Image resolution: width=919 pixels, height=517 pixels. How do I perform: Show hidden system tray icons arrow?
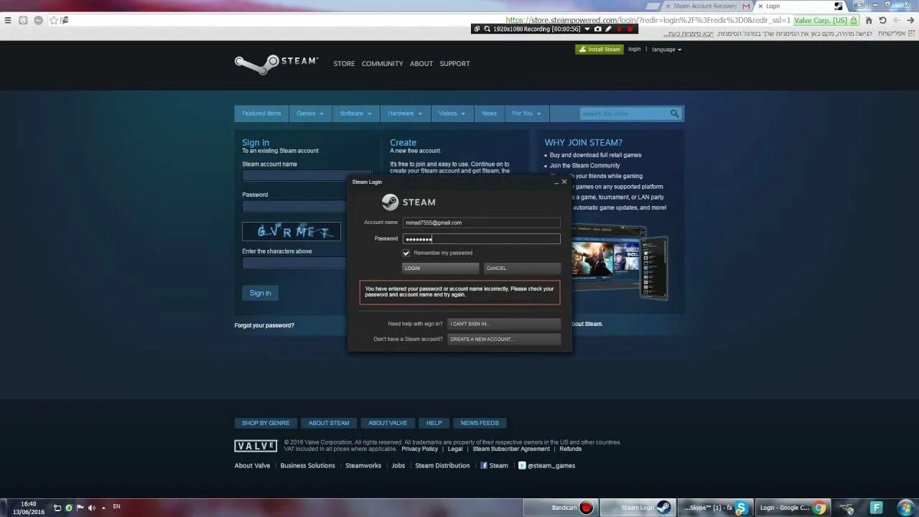click(103, 508)
